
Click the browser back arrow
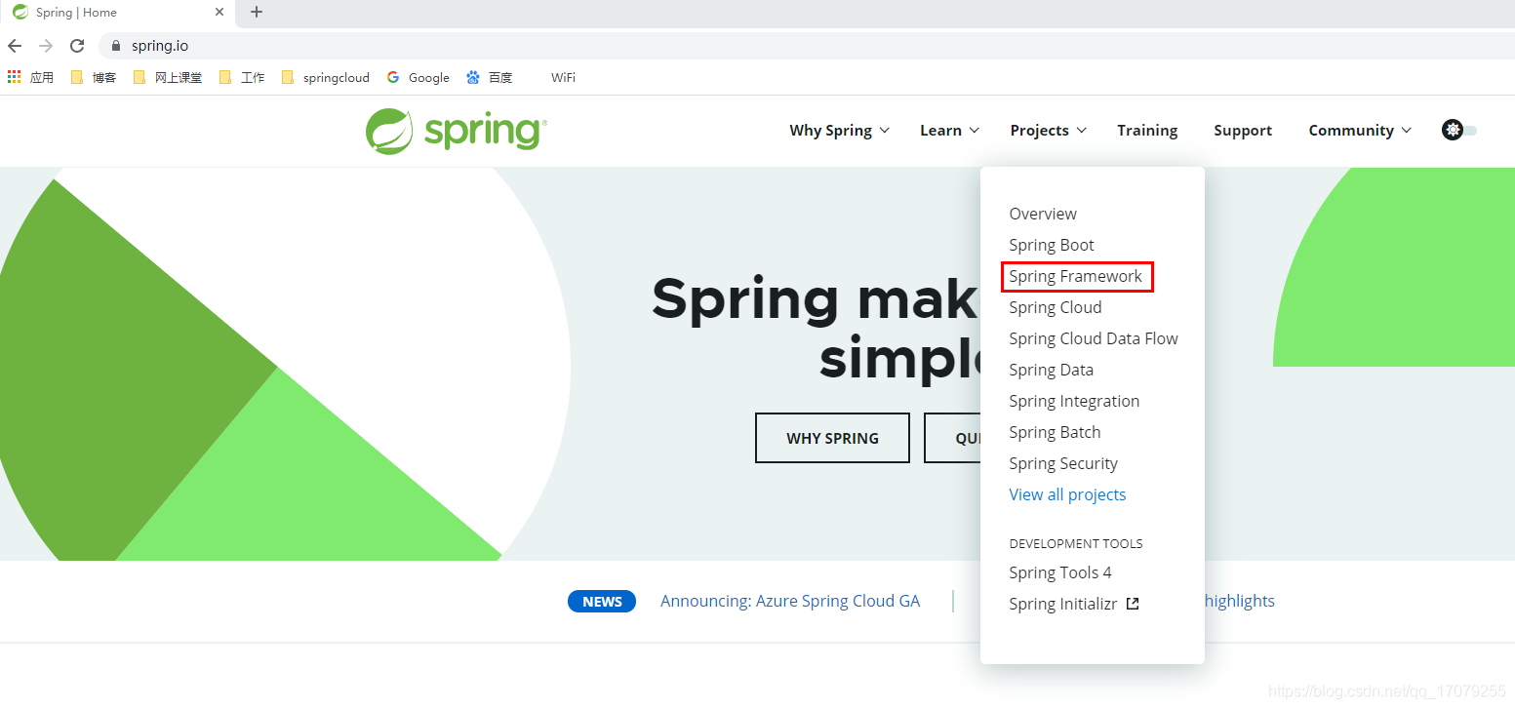tap(15, 46)
